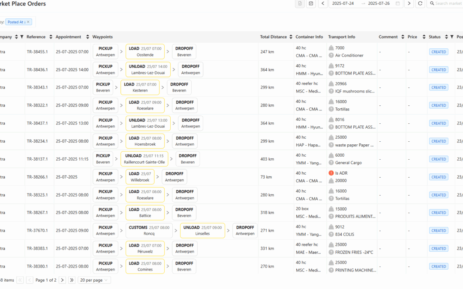The width and height of the screenshot is (463, 289).
Task: Click FROZEN FRIES -24°C cargo text
Action: coord(354,253)
